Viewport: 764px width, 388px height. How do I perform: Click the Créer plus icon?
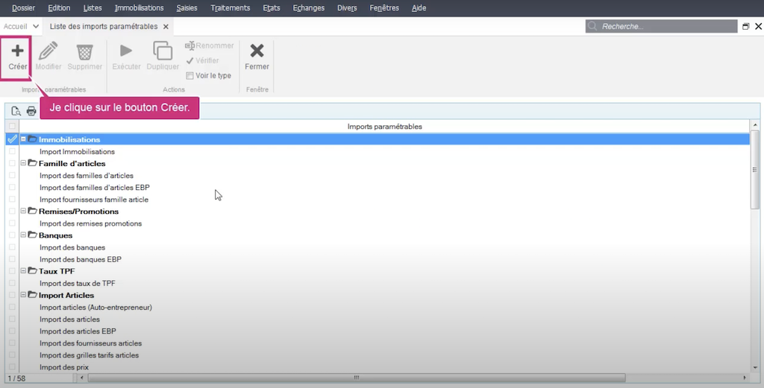click(18, 51)
